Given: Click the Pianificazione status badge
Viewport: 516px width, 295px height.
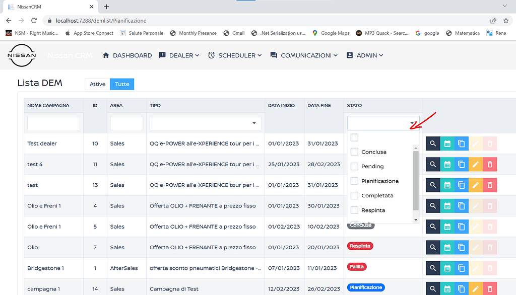Looking at the screenshot, I should click(x=366, y=287).
